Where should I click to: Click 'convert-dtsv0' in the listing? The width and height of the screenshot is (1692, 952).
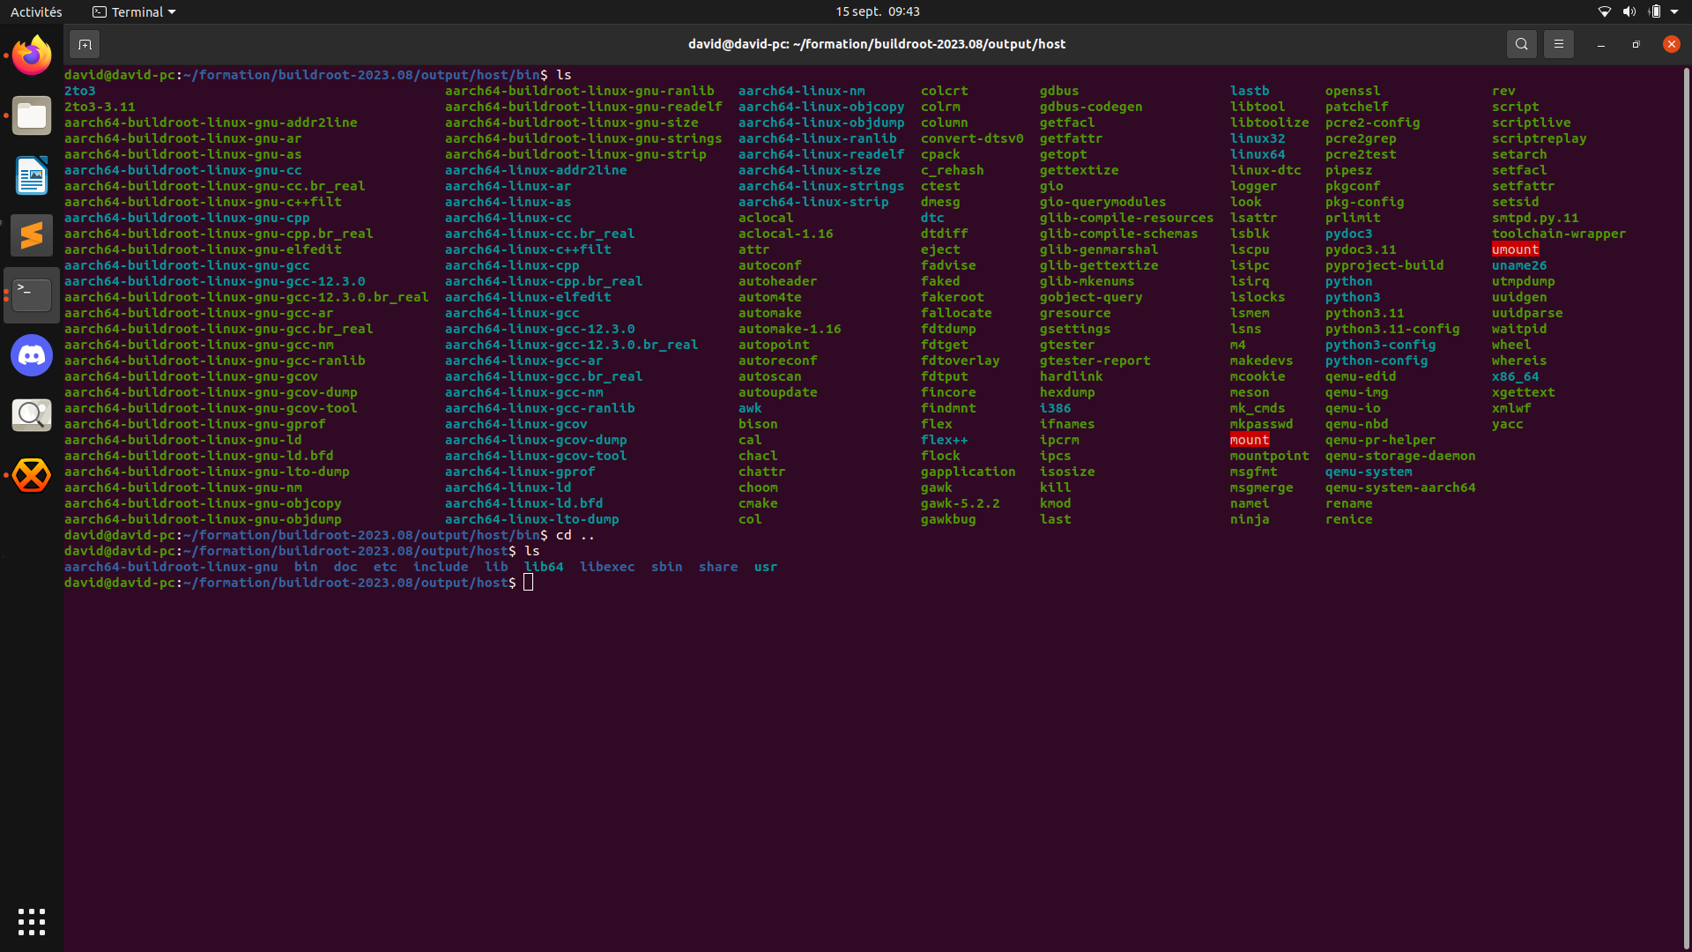pos(971,138)
